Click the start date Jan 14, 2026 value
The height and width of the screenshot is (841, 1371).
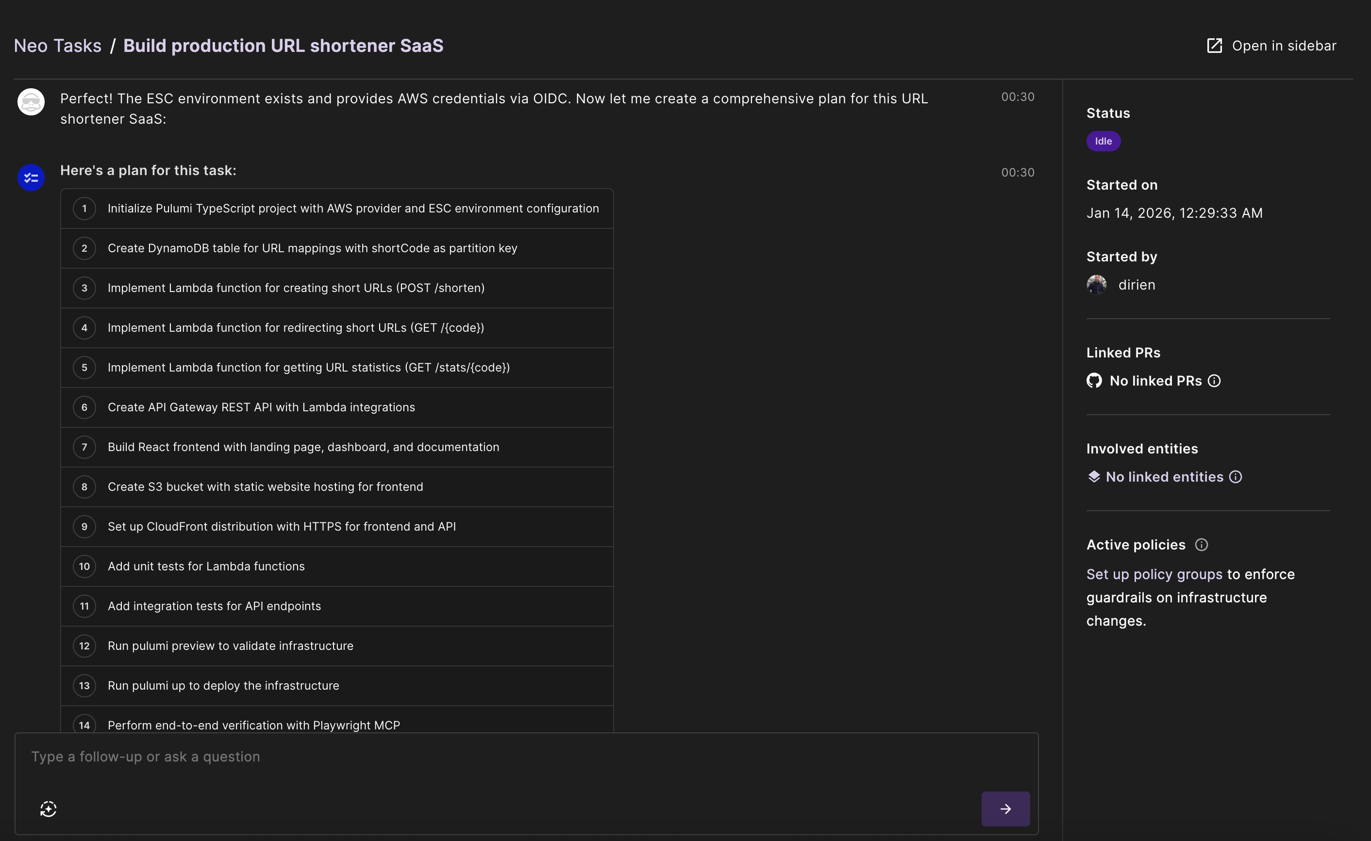coord(1174,213)
